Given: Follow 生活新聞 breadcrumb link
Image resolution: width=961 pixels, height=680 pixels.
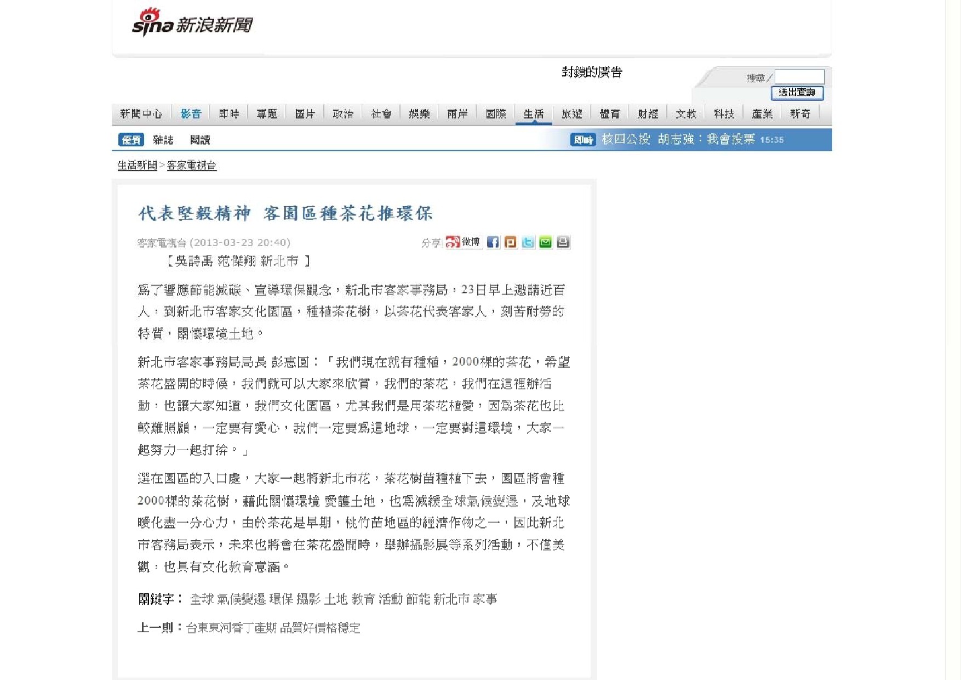Looking at the screenshot, I should pos(138,165).
